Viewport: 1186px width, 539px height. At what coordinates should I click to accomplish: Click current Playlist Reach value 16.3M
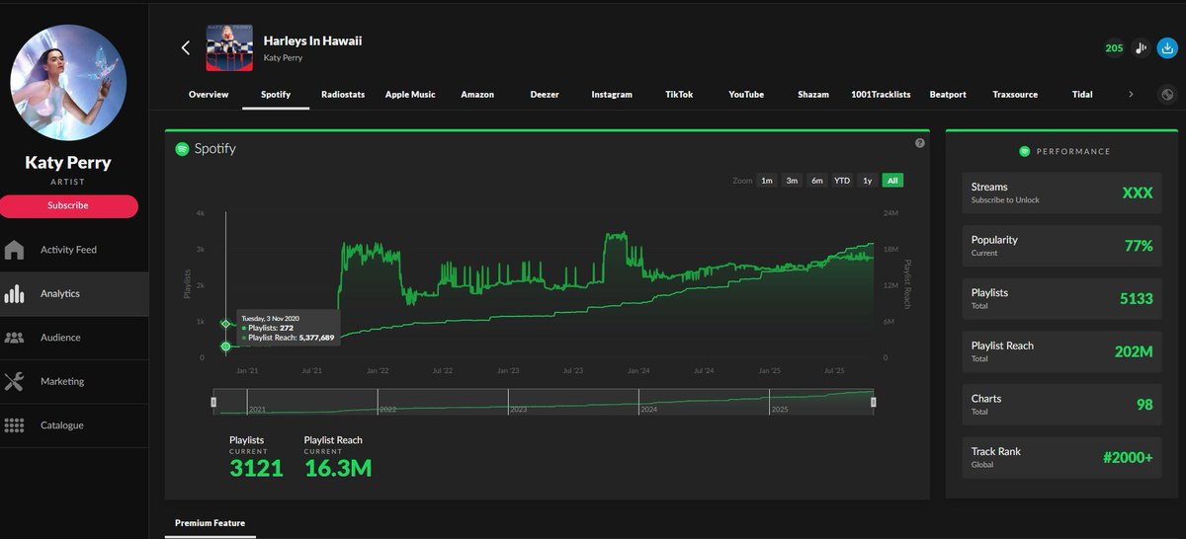coord(338,468)
